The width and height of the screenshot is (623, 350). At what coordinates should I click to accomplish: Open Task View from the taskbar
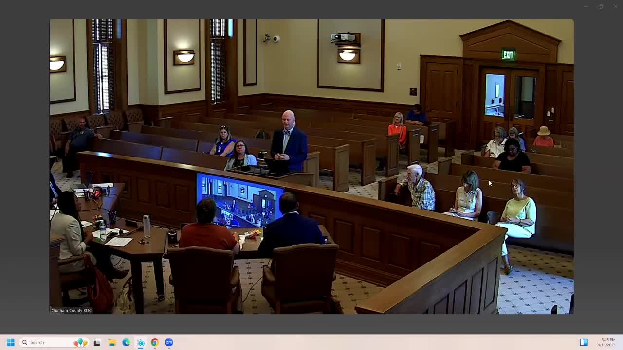97,342
